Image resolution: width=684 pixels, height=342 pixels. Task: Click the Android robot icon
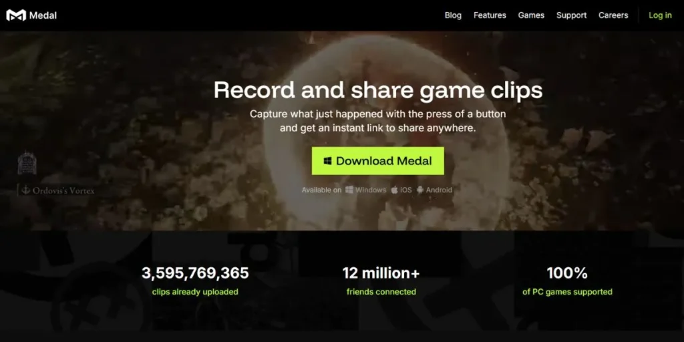tap(420, 190)
